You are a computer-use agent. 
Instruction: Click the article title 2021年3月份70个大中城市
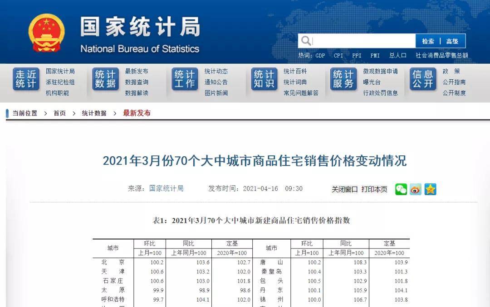tap(255, 161)
